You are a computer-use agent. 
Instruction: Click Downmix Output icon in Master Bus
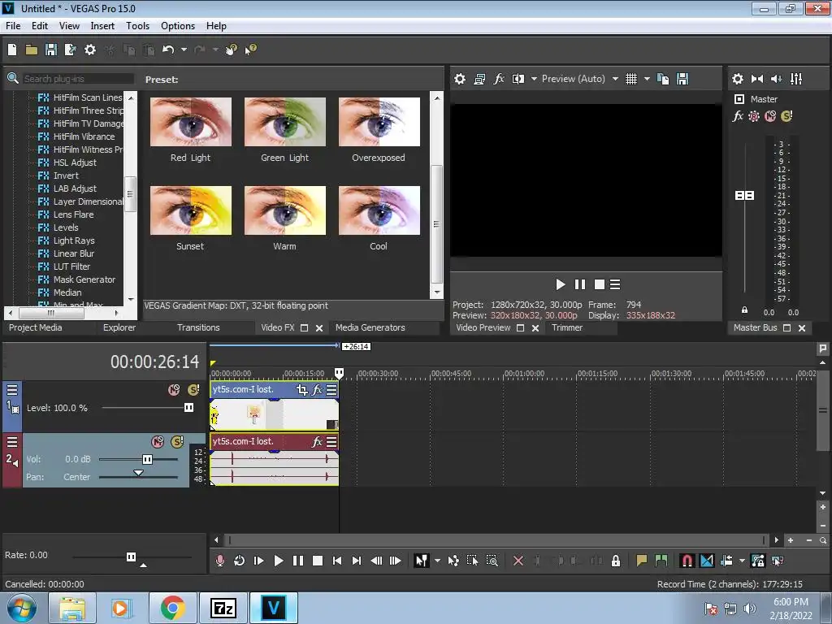pyautogui.click(x=757, y=79)
